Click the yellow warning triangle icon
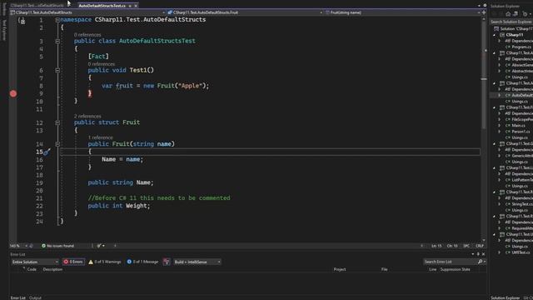The width and height of the screenshot is (533, 300). pyautogui.click(x=91, y=262)
